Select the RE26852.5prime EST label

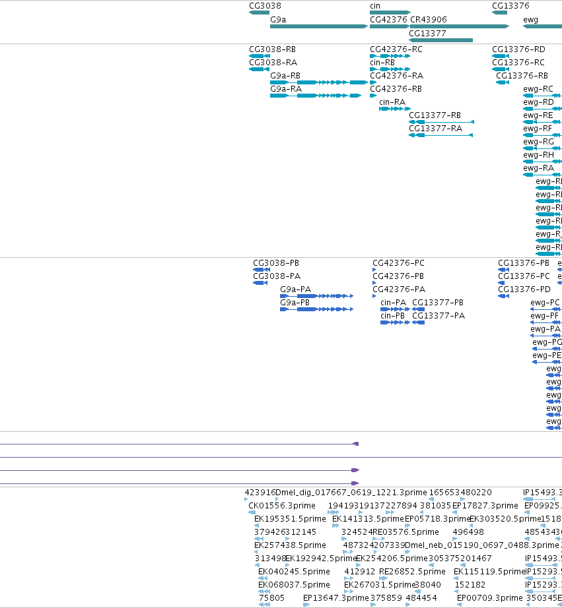(x=412, y=572)
